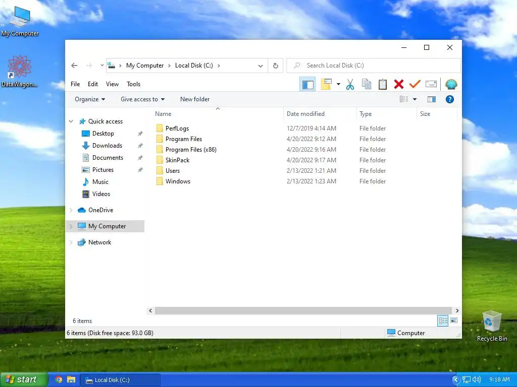Click the blue Help question mark
This screenshot has width=517, height=387.
(x=450, y=99)
